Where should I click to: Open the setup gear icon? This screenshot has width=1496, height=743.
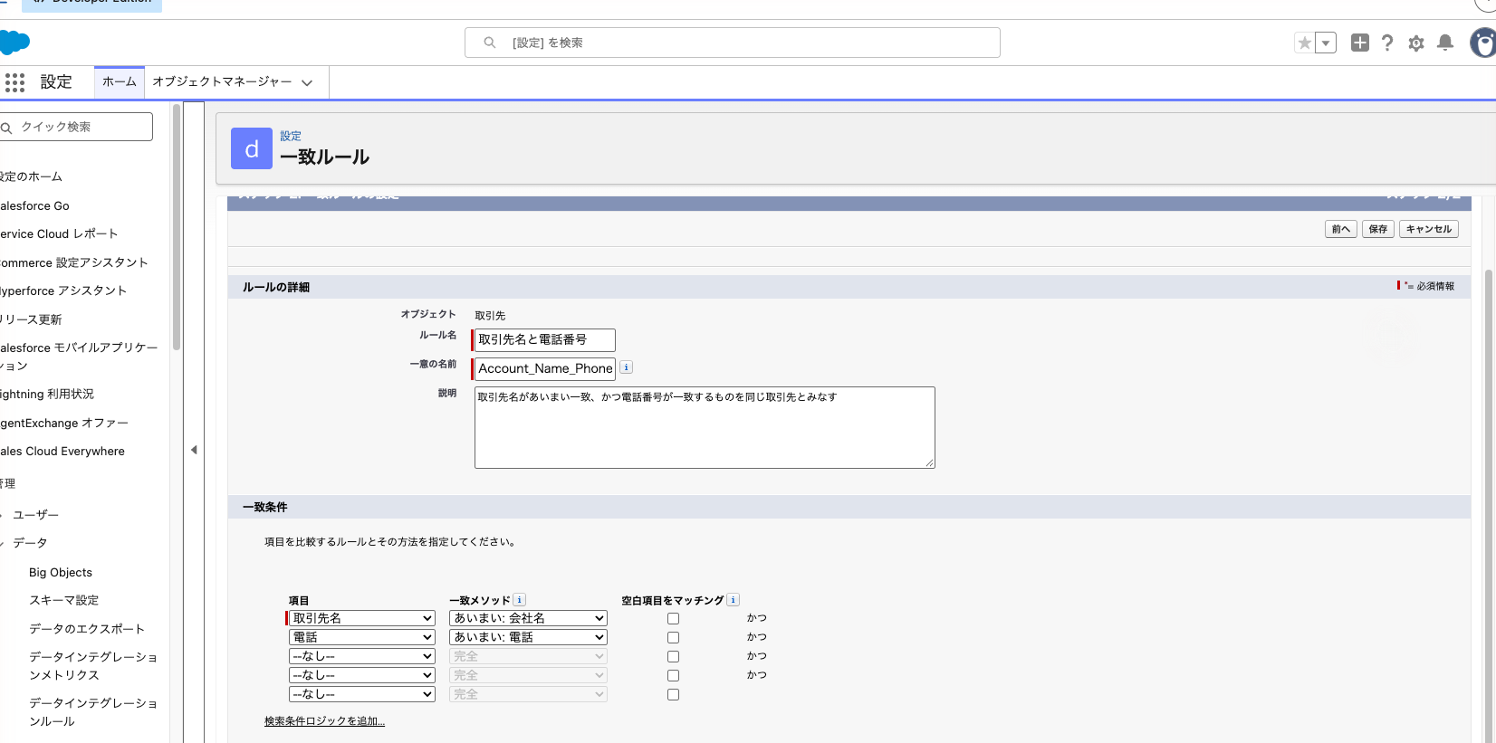click(1416, 43)
